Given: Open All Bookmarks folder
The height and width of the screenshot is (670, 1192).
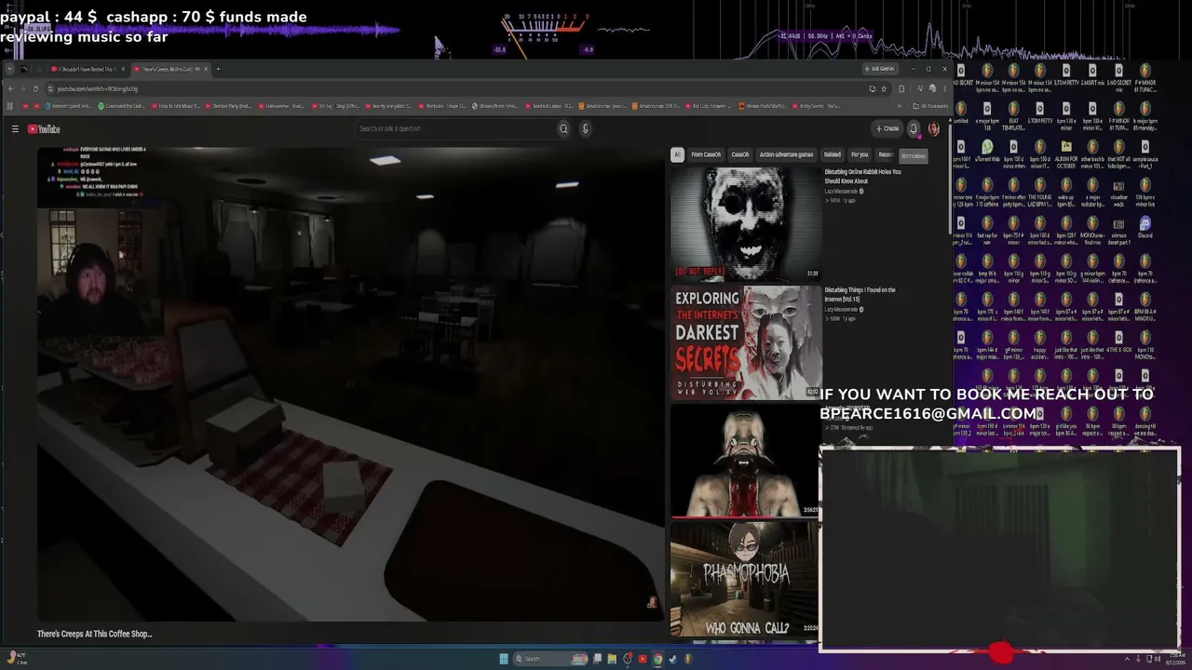Looking at the screenshot, I should (x=929, y=106).
